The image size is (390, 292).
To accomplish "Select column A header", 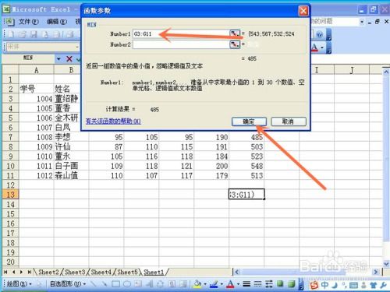I will (37, 70).
